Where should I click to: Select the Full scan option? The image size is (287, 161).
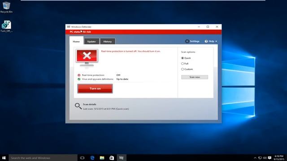[183, 64]
